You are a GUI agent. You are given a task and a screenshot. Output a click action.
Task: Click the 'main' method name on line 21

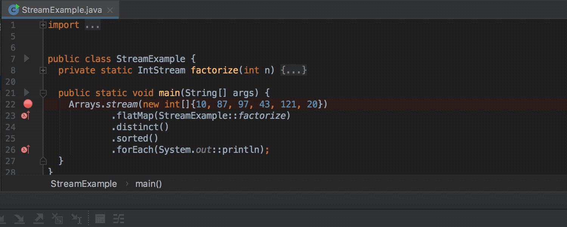[169, 93]
